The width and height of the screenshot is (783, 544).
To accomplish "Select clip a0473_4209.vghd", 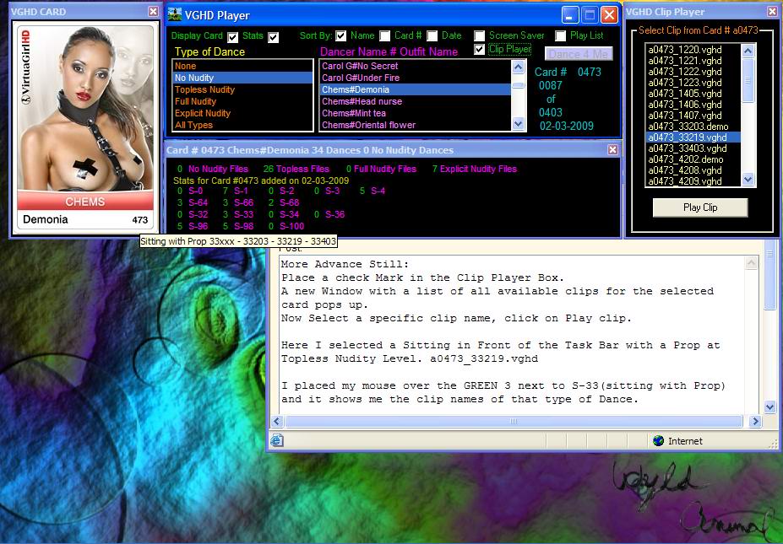I will coord(693,181).
